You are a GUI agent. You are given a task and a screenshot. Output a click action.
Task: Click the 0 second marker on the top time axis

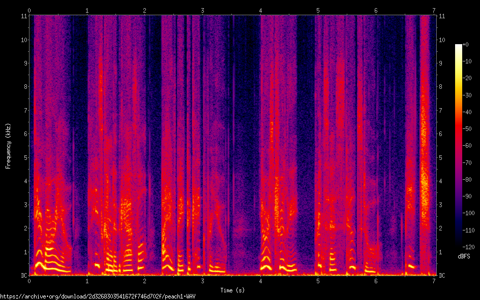pyautogui.click(x=29, y=10)
